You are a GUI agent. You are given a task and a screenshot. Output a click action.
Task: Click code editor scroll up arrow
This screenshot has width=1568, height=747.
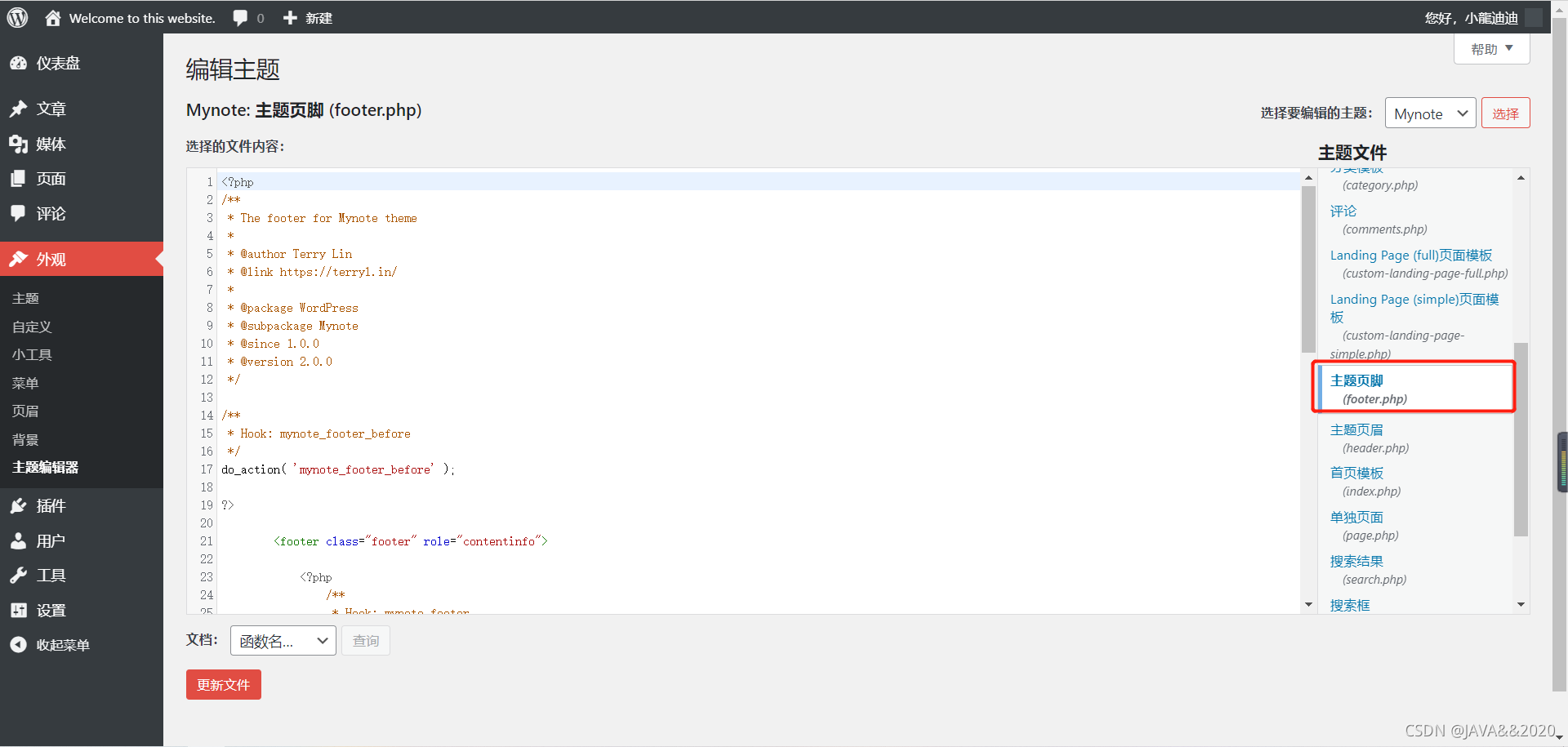point(1308,178)
